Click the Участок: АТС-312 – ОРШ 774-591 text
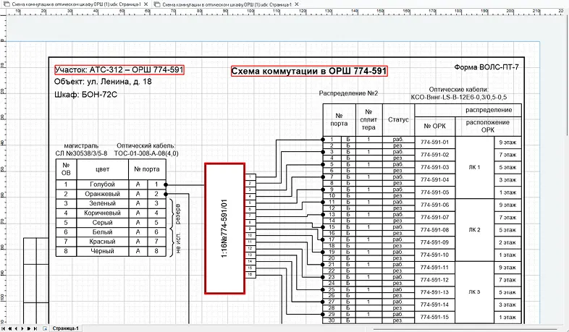Screen dimensions: 569x332 pyautogui.click(x=119, y=70)
